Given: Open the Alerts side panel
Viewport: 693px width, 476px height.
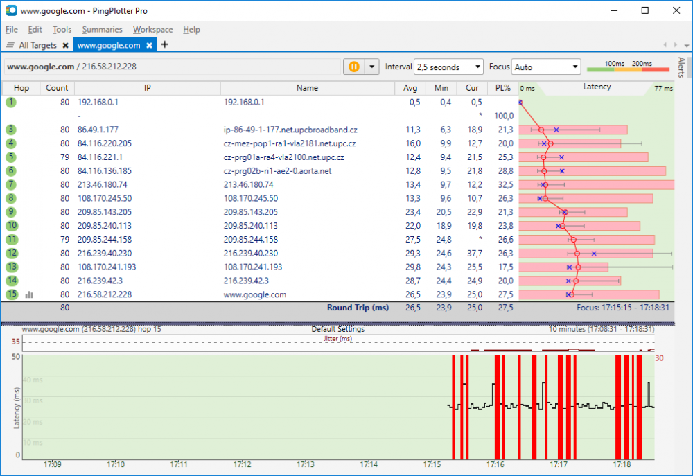Looking at the screenshot, I should [x=681, y=67].
